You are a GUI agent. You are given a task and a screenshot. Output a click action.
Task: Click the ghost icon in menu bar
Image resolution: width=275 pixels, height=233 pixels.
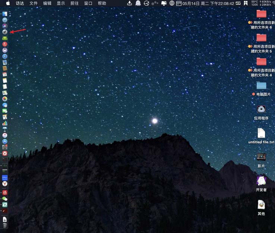tap(138, 3)
